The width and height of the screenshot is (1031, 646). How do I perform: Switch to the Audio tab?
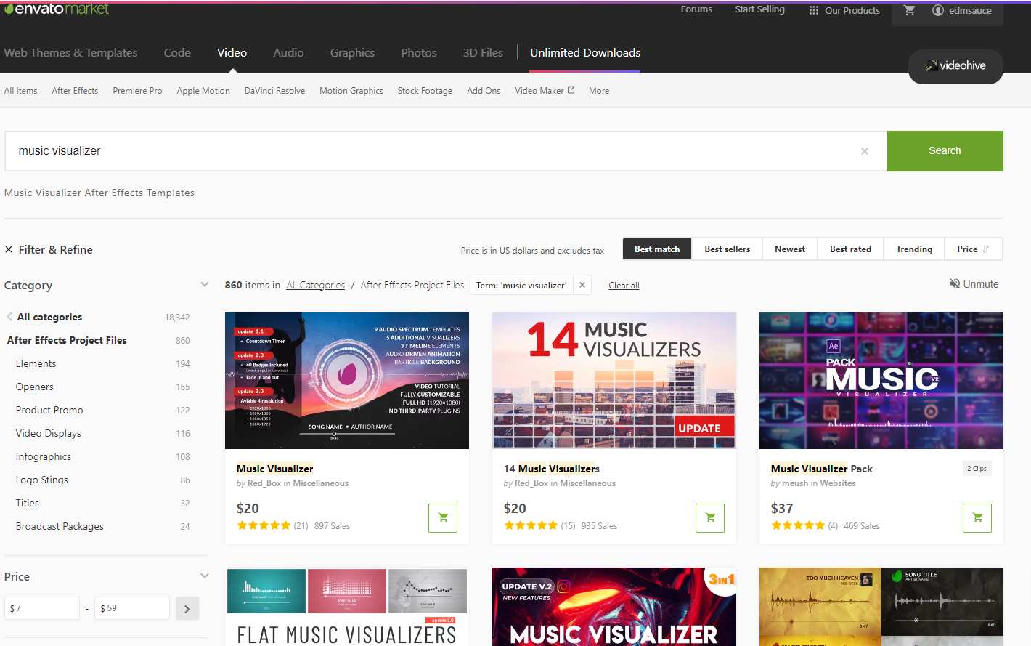point(288,52)
